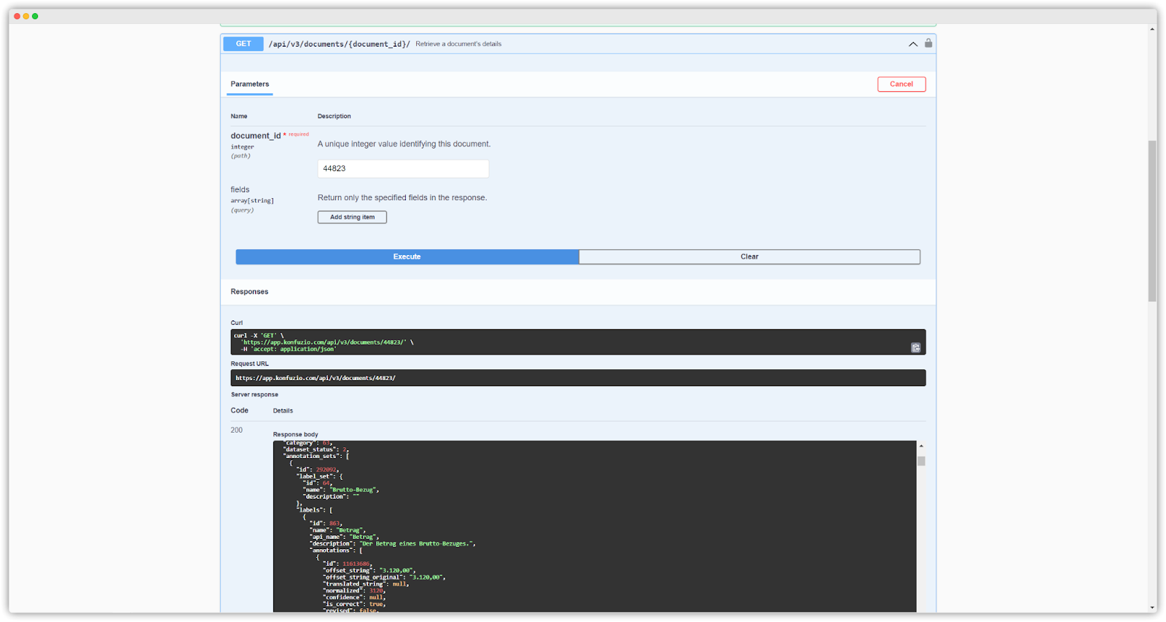Click the main page vertical scrollbar thumb
This screenshot has width=1166, height=622.
1152,221
